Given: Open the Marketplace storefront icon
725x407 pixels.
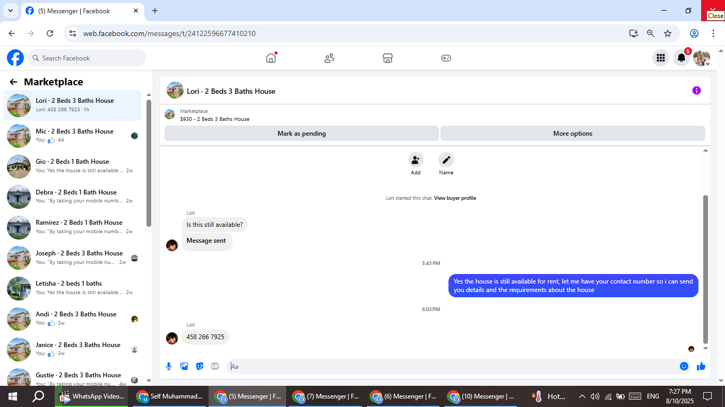Looking at the screenshot, I should [x=387, y=58].
